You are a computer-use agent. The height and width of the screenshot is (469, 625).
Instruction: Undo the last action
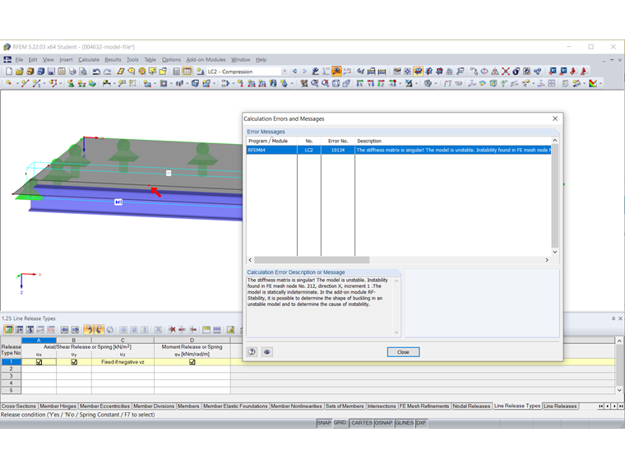coord(96,72)
